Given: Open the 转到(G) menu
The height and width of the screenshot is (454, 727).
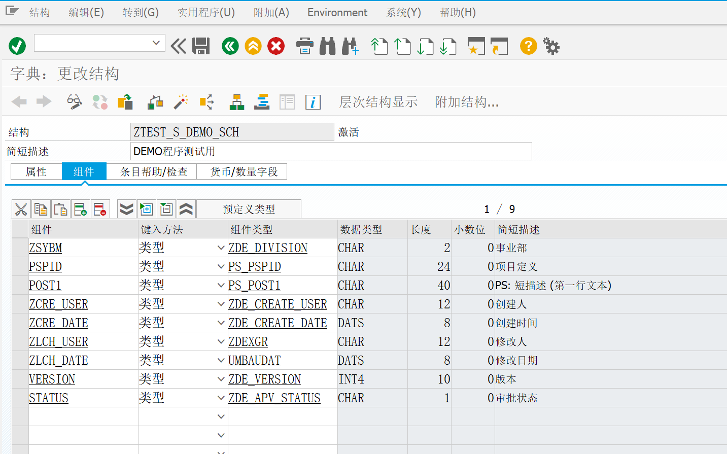Looking at the screenshot, I should coord(141,13).
